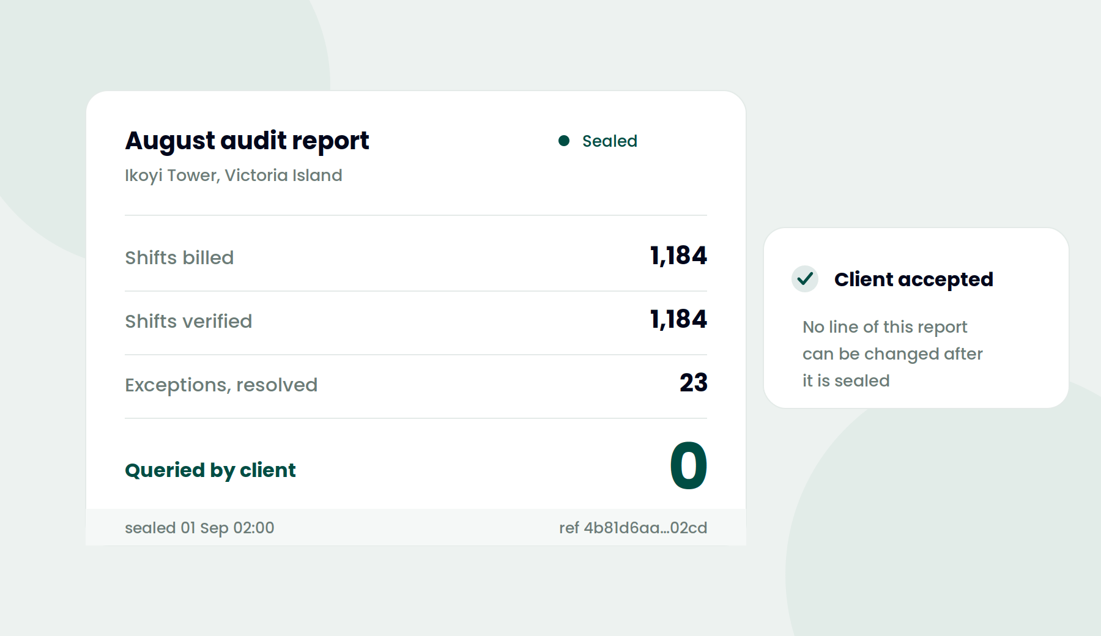Click the 'sealed 01 Sep 02:00' timestamp

pos(199,528)
